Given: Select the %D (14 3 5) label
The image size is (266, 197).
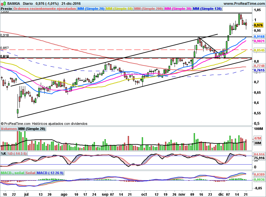Looking at the screenshot, I should 17,153.
